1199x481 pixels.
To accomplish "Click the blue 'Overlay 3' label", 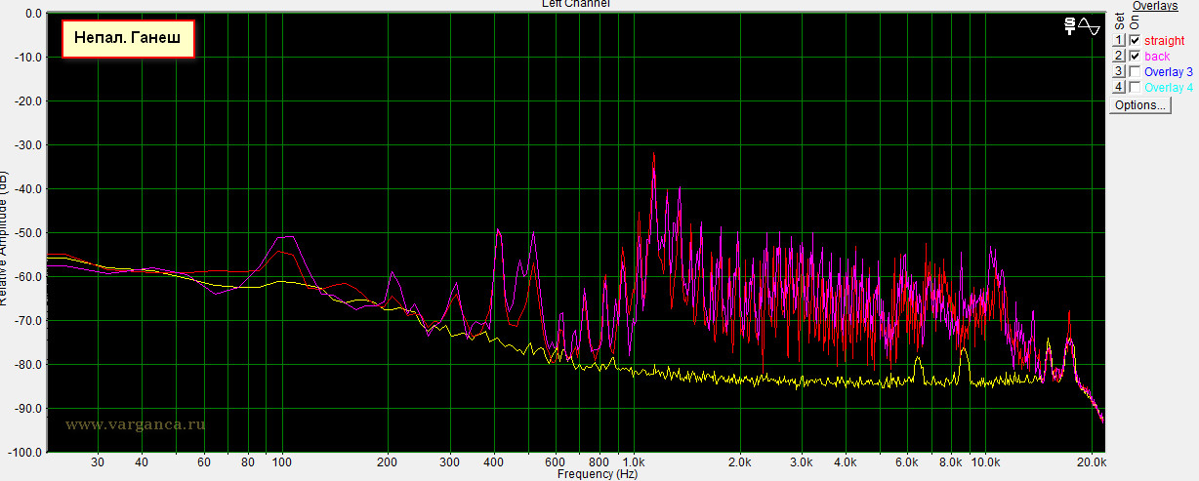I will tap(1169, 72).
